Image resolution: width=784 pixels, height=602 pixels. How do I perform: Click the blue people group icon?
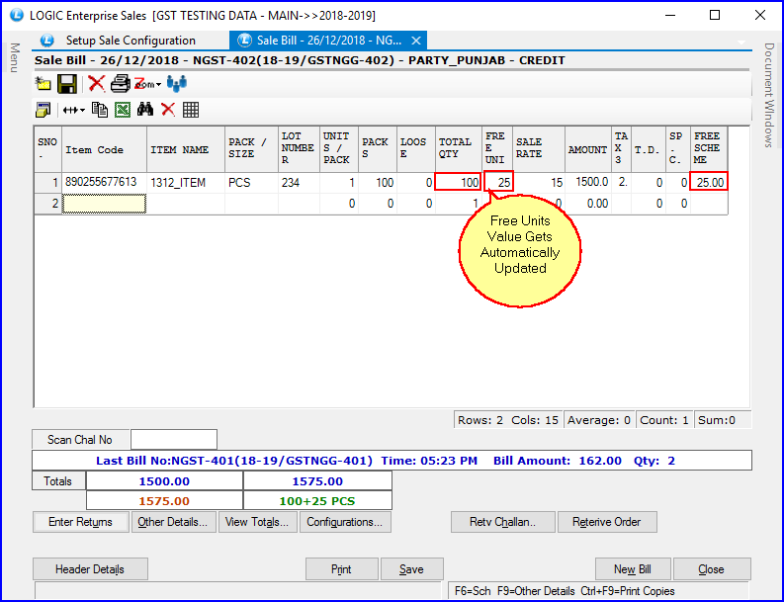(x=177, y=83)
